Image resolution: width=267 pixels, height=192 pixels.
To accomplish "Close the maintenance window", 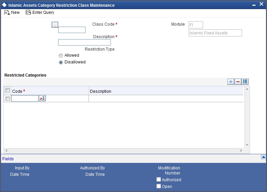I will [x=261, y=4].
